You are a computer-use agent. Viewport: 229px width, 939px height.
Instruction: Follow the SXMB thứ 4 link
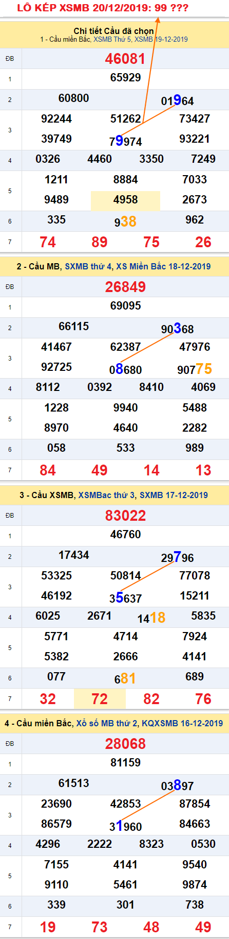point(88,266)
